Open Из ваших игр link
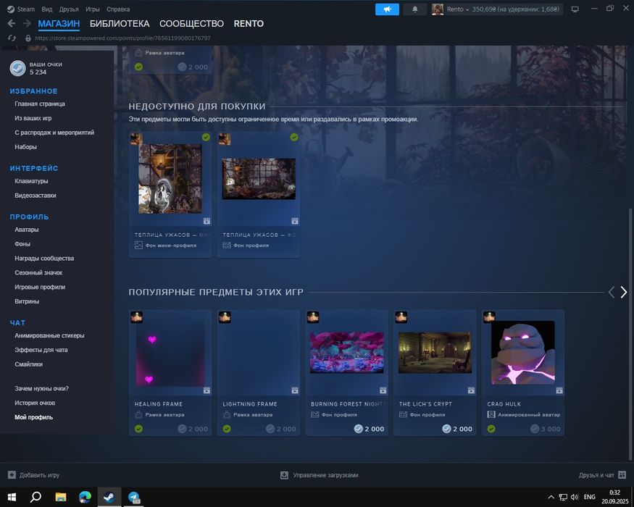 pos(33,118)
